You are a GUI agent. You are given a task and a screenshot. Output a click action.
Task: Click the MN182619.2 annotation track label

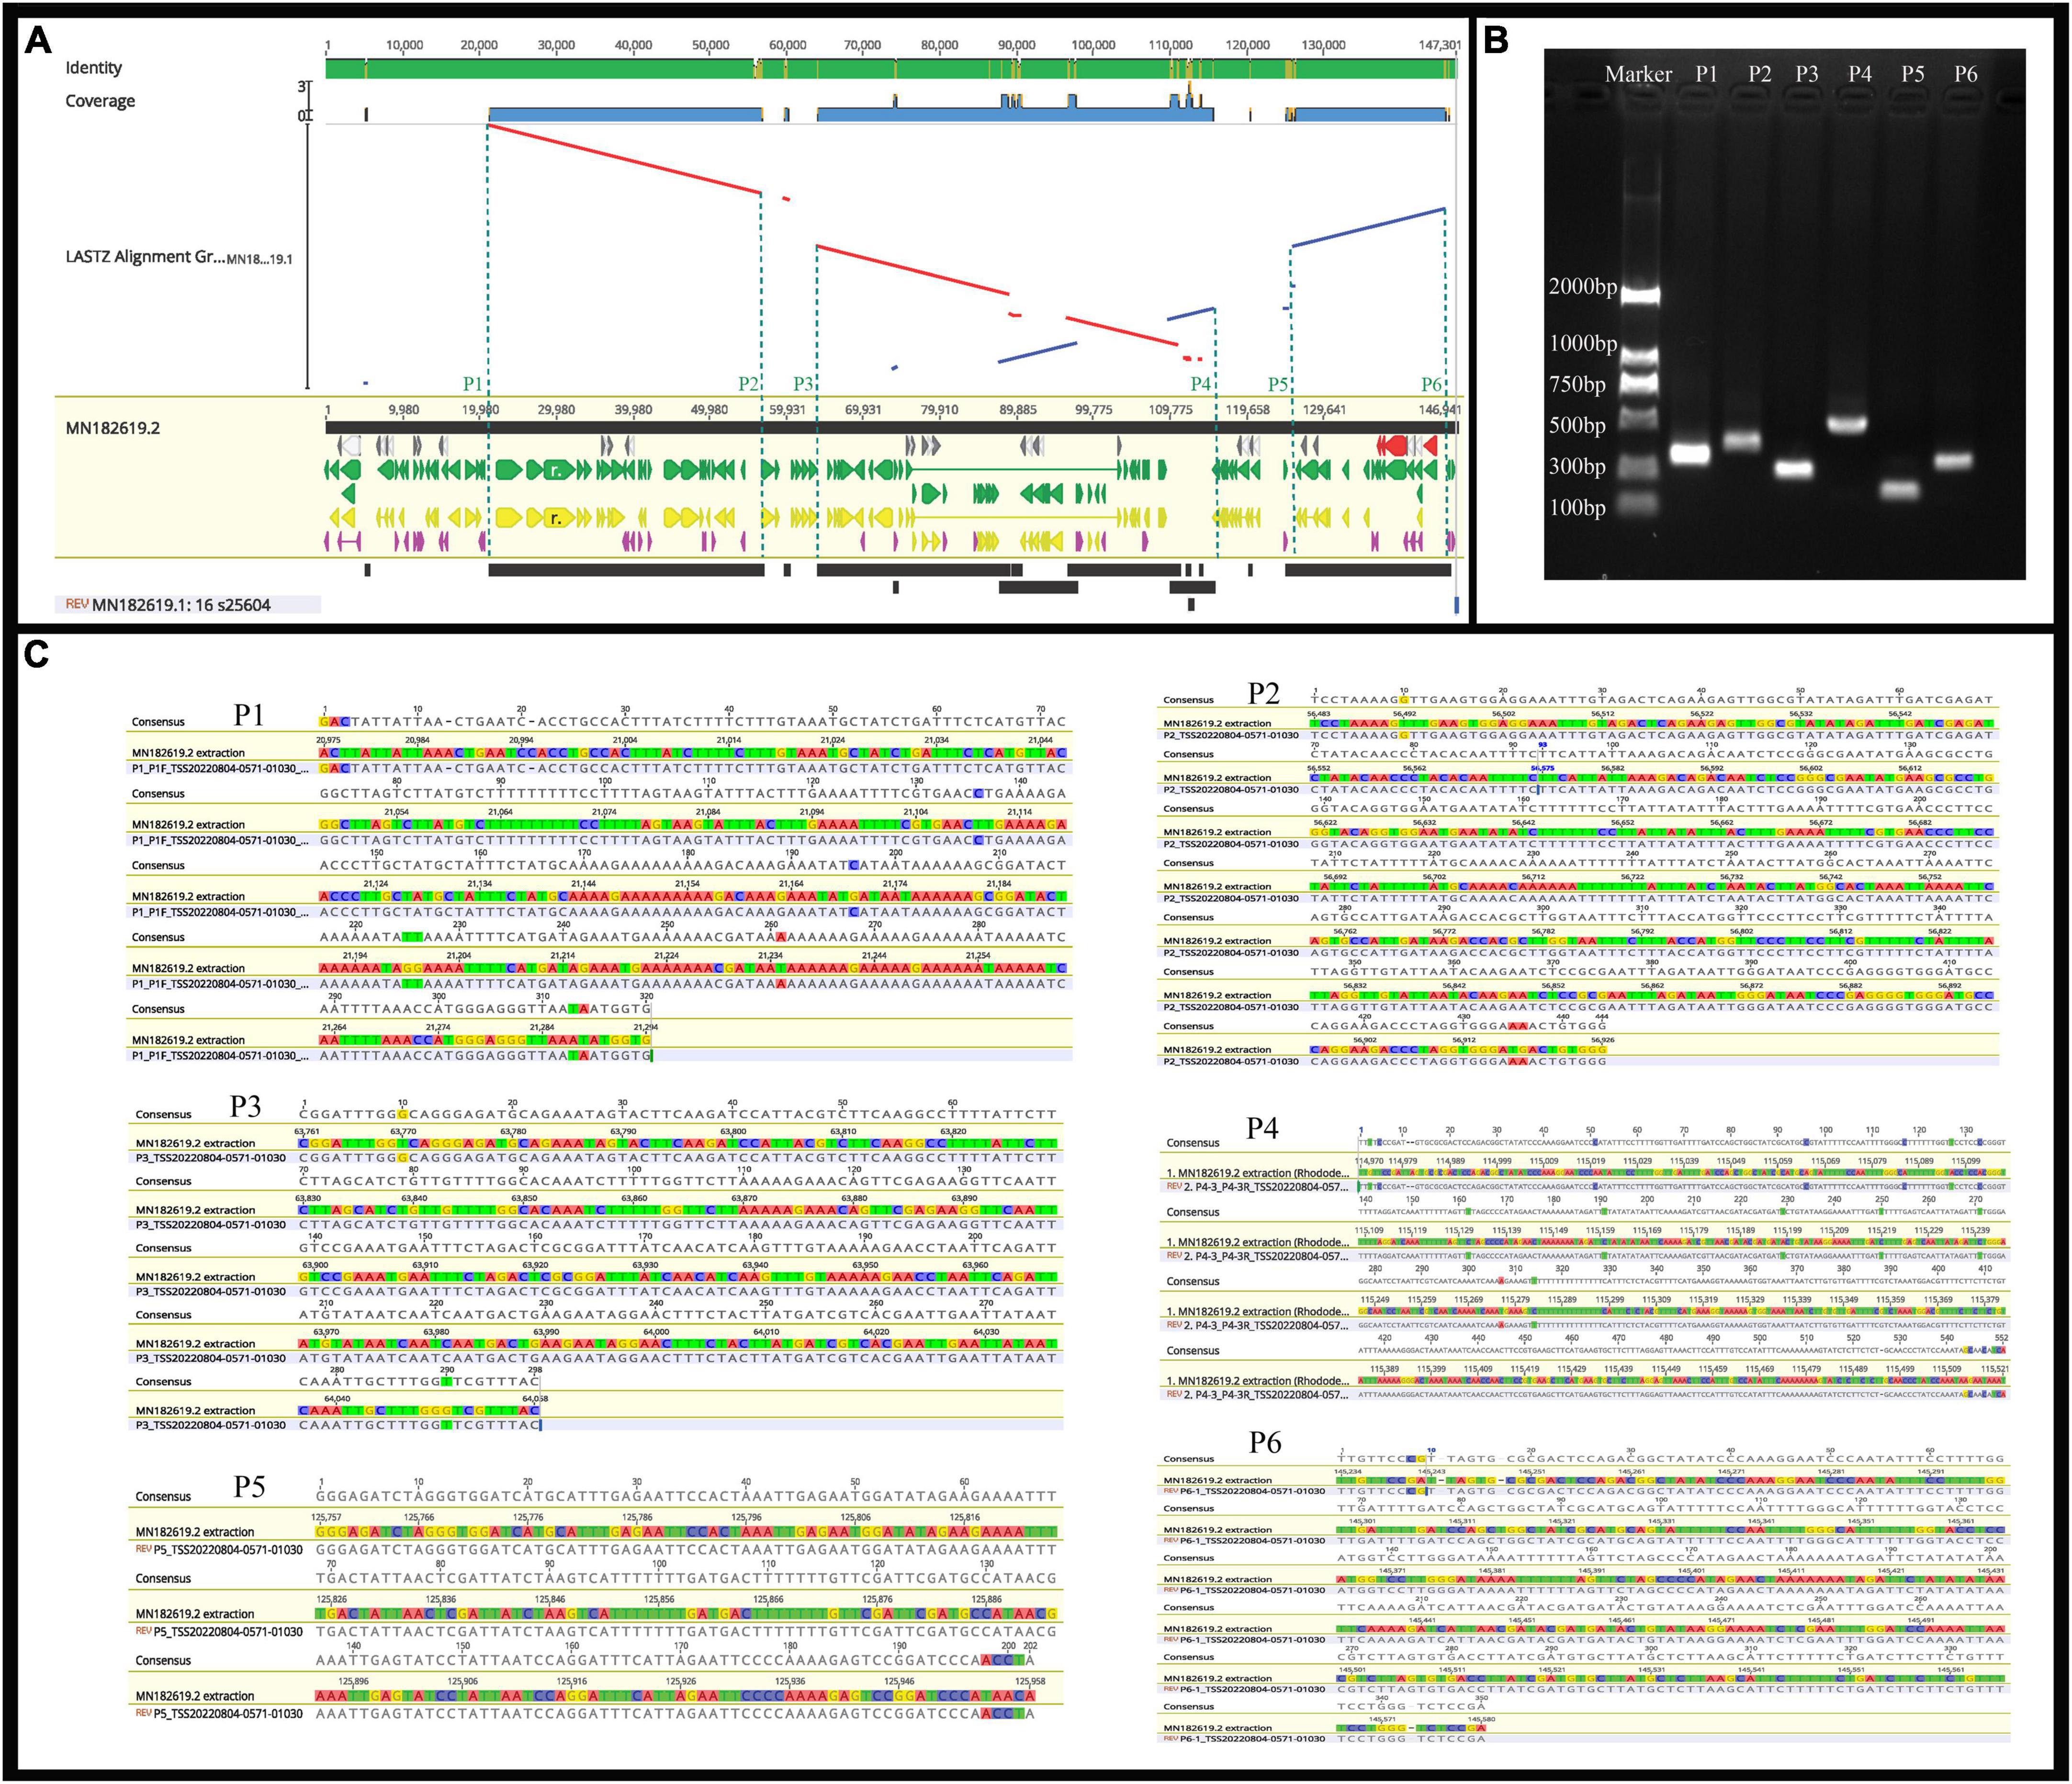pyautogui.click(x=113, y=428)
